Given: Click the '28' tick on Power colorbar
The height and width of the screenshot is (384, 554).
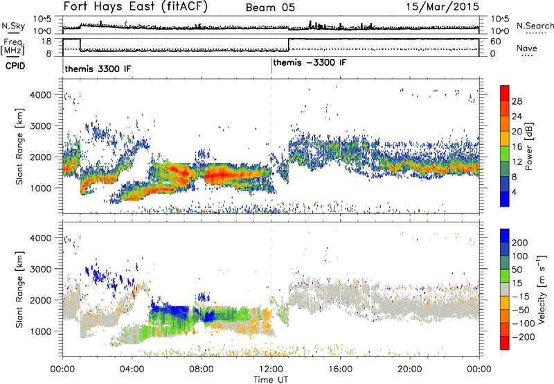Looking at the screenshot, I should [517, 101].
